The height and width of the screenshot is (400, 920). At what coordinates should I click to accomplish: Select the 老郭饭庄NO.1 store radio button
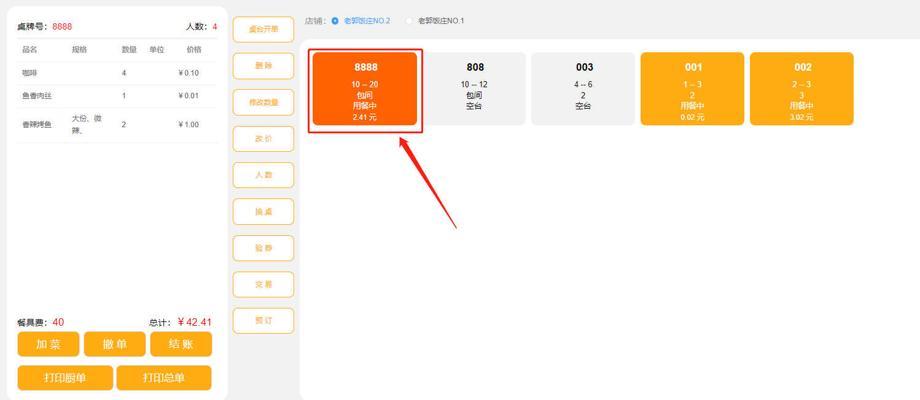click(x=409, y=21)
